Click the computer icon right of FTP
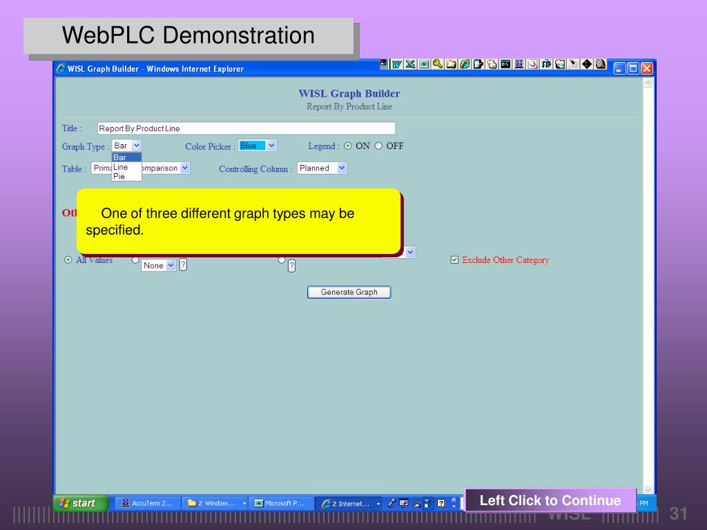This screenshot has height=530, width=707. coord(559,64)
